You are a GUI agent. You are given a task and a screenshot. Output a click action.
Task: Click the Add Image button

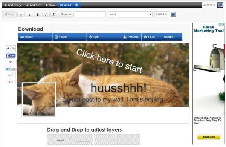click(x=13, y=5)
